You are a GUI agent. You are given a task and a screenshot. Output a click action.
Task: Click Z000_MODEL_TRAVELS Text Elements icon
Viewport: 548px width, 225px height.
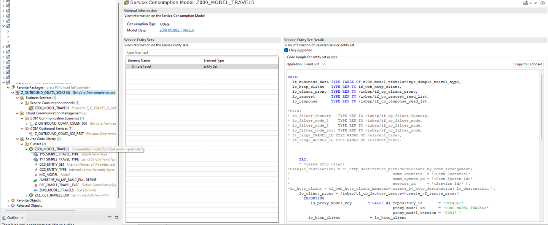36,190
